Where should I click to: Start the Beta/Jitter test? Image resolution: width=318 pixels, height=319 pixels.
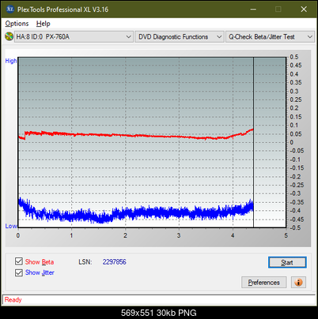[x=287, y=262]
